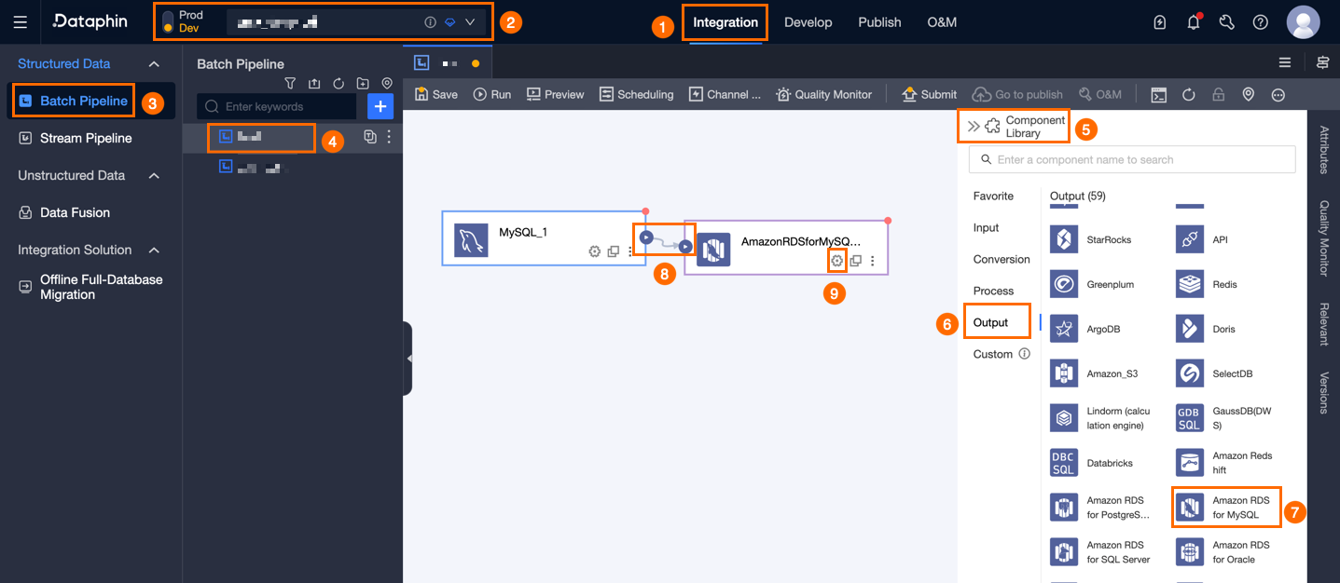Focus the Enter keywords search field
This screenshot has height=583, width=1340.
pos(277,106)
